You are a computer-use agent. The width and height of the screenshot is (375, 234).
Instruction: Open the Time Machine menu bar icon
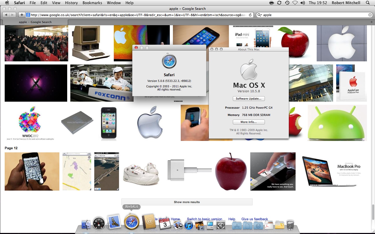(287, 3)
